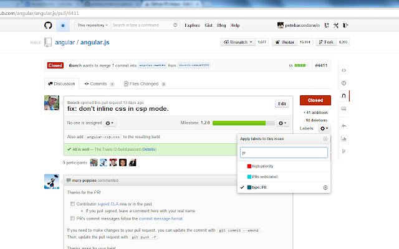Click petebacondarwin username in header
The width and height of the screenshot is (399, 249).
tap(302, 25)
